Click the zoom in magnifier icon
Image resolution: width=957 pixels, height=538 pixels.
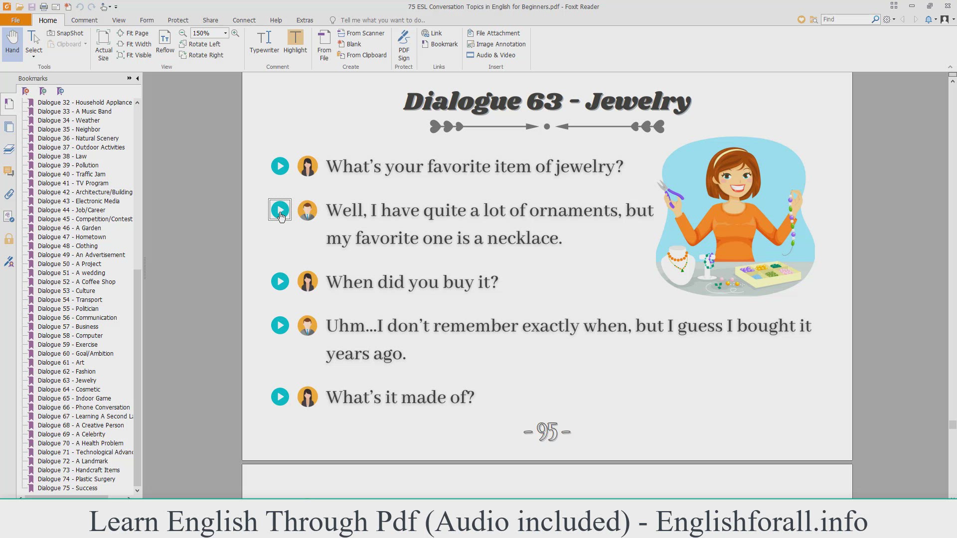tap(235, 33)
